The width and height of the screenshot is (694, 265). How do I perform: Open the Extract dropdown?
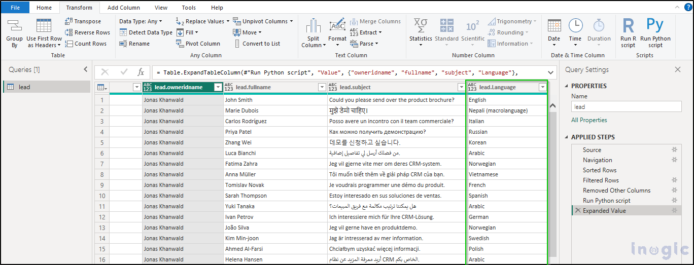coord(366,32)
